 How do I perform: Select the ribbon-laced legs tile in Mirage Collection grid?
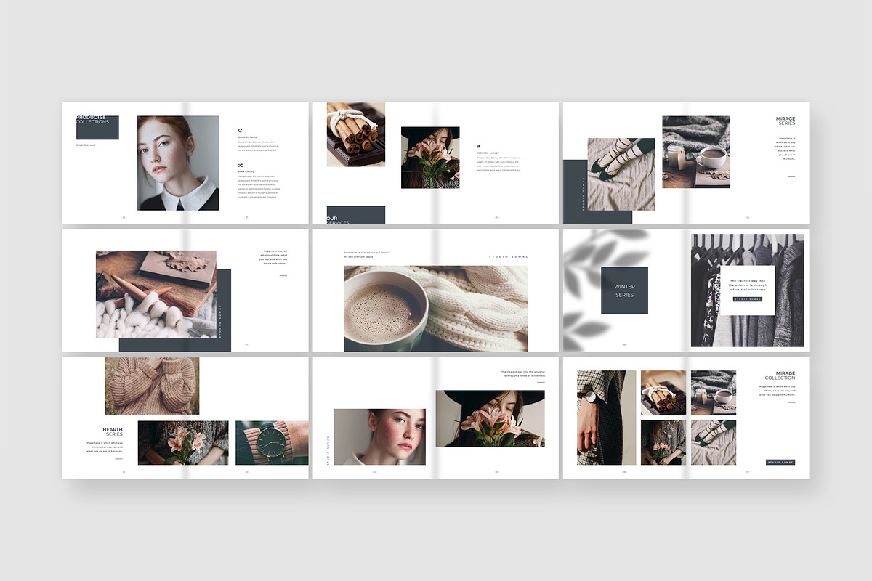coord(714,442)
